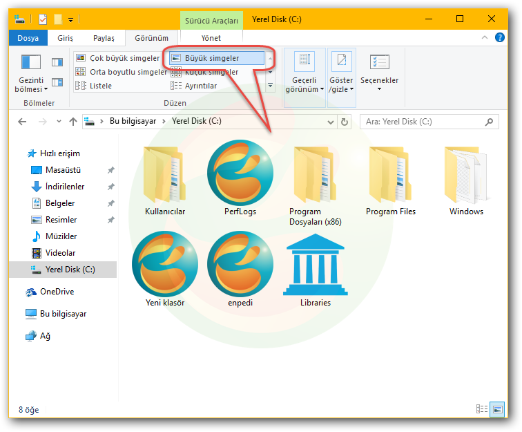Image resolution: width=522 pixels, height=432 pixels.
Task: Toggle pin for İndirilenler
Action: tap(111, 187)
